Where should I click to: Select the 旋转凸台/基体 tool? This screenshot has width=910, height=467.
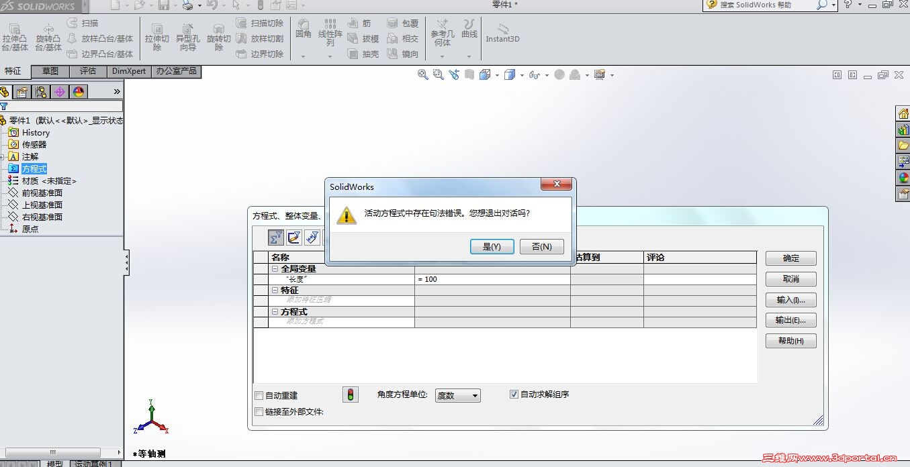[x=47, y=37]
